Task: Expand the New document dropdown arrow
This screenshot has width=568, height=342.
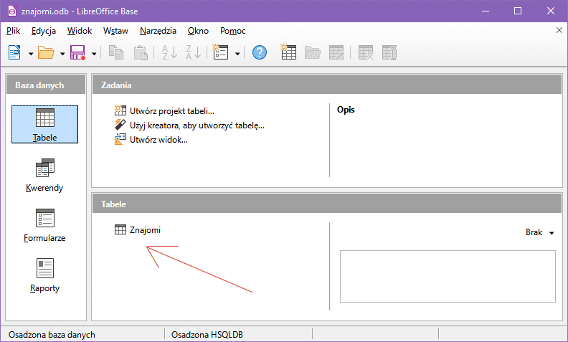Action: tap(30, 53)
